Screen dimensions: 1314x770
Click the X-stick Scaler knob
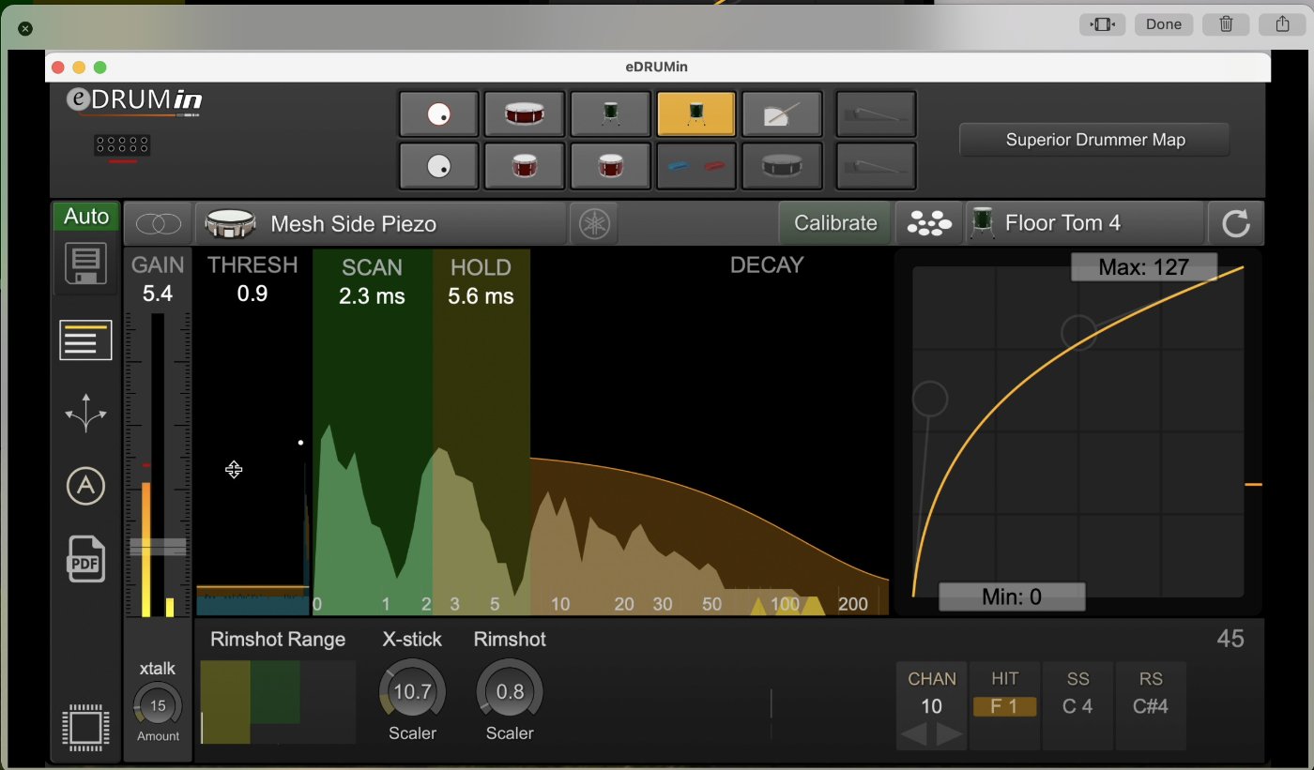[x=412, y=692]
